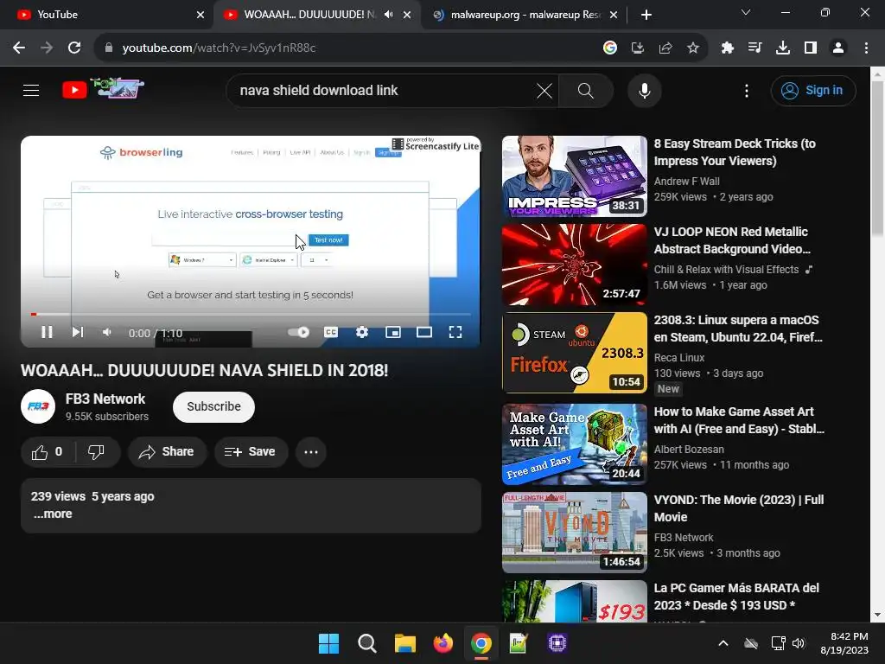Focus the YouTube search field
This screenshot has width=885, height=664.
click(x=384, y=90)
